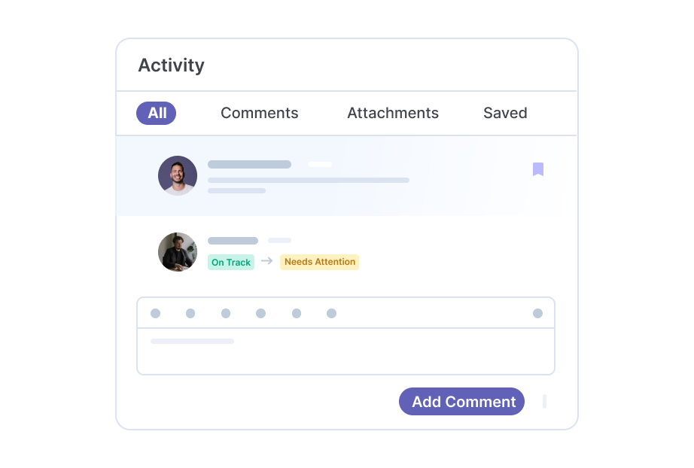Open the avatar of man in black jacket

[178, 252]
